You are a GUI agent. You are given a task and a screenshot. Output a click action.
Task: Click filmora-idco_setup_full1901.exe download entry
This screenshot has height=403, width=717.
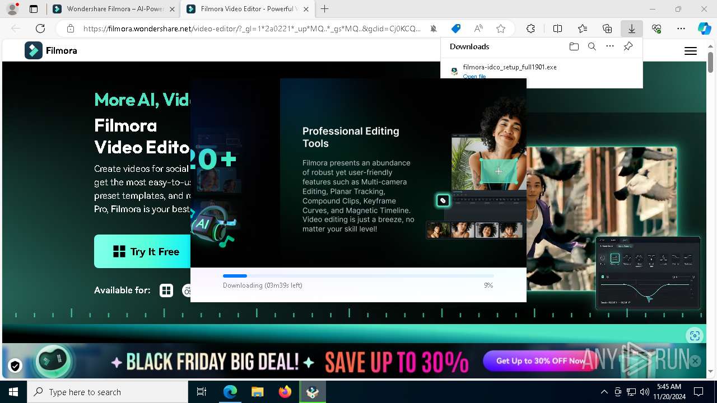(510, 67)
